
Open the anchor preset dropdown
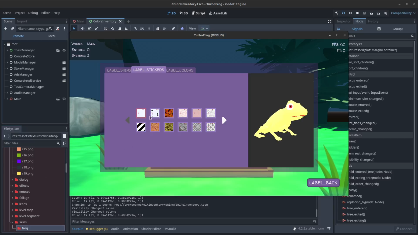coord(205,29)
